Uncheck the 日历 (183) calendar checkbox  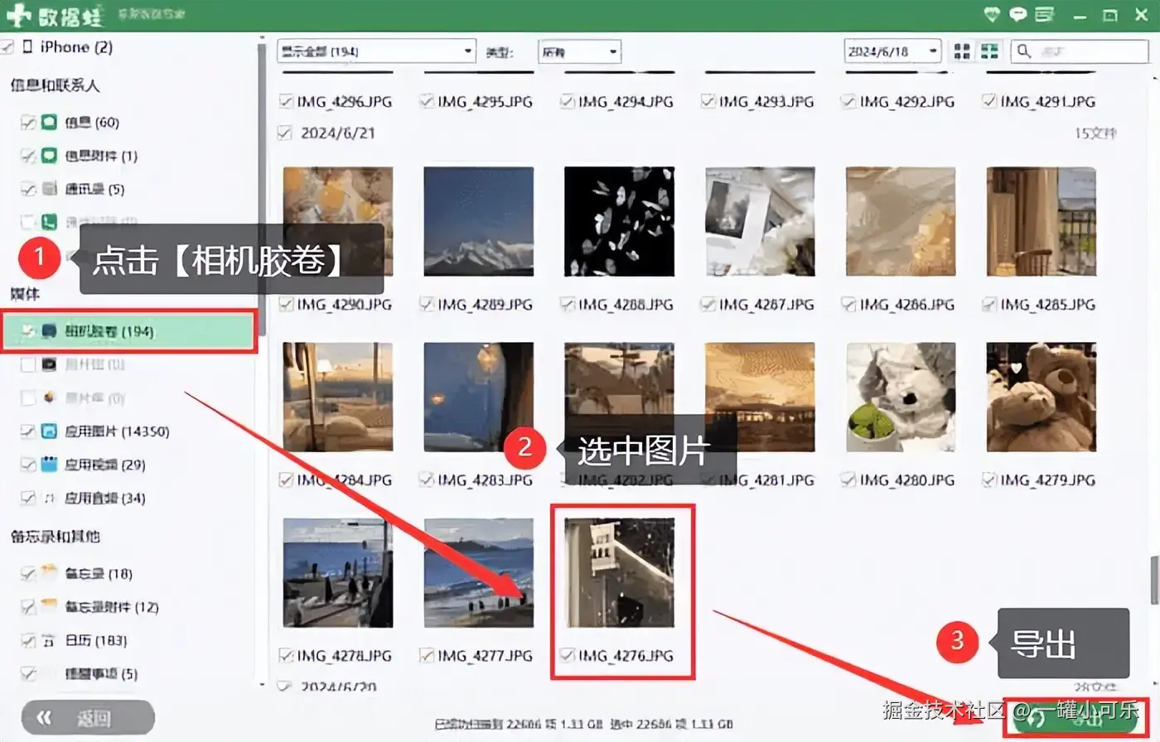(28, 640)
